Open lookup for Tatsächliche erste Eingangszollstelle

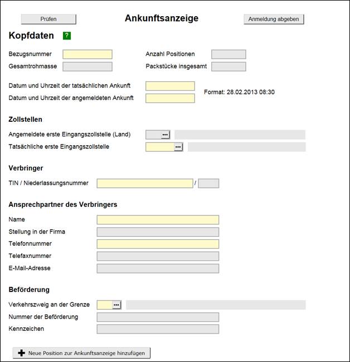178,147
